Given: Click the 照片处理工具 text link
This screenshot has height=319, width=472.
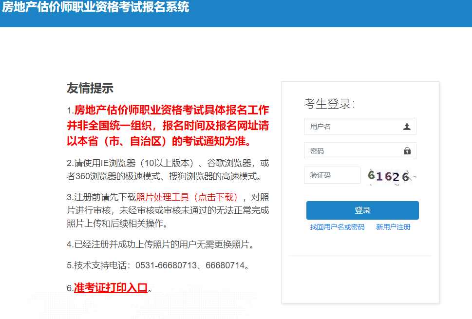Looking at the screenshot, I should click(x=156, y=197).
